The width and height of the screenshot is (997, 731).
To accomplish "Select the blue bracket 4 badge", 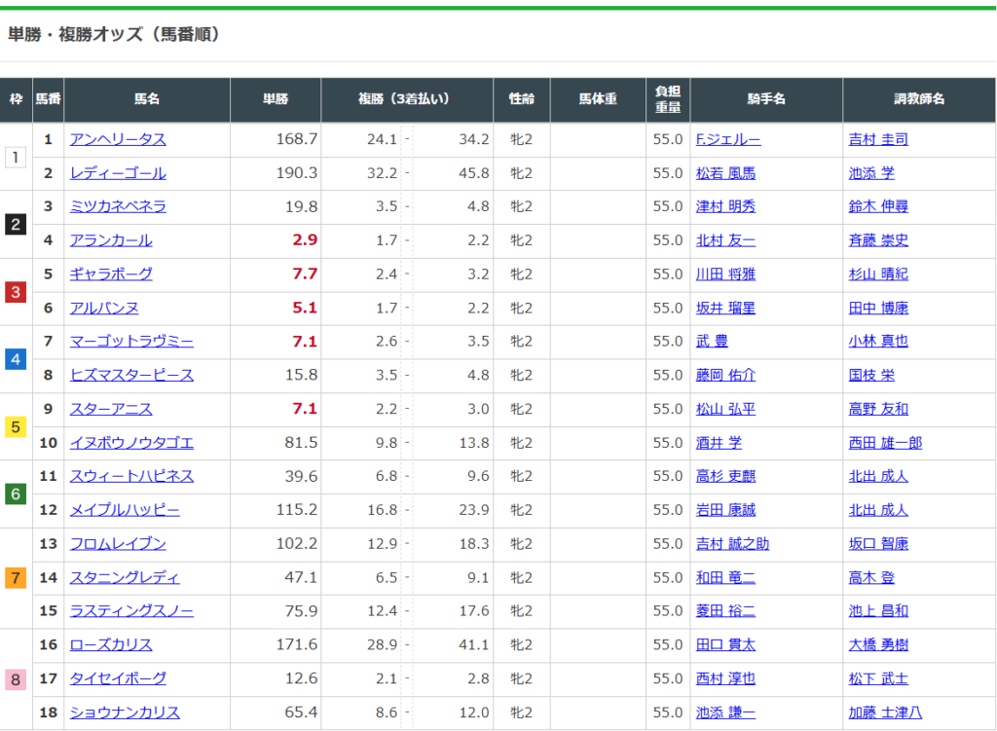I will coord(16,358).
